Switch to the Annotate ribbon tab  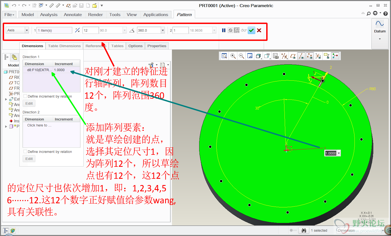pos(73,15)
